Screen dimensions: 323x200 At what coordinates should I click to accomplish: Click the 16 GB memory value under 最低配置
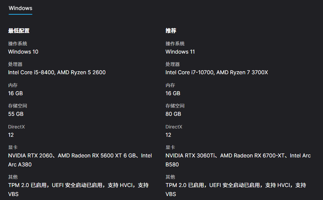click(x=15, y=93)
